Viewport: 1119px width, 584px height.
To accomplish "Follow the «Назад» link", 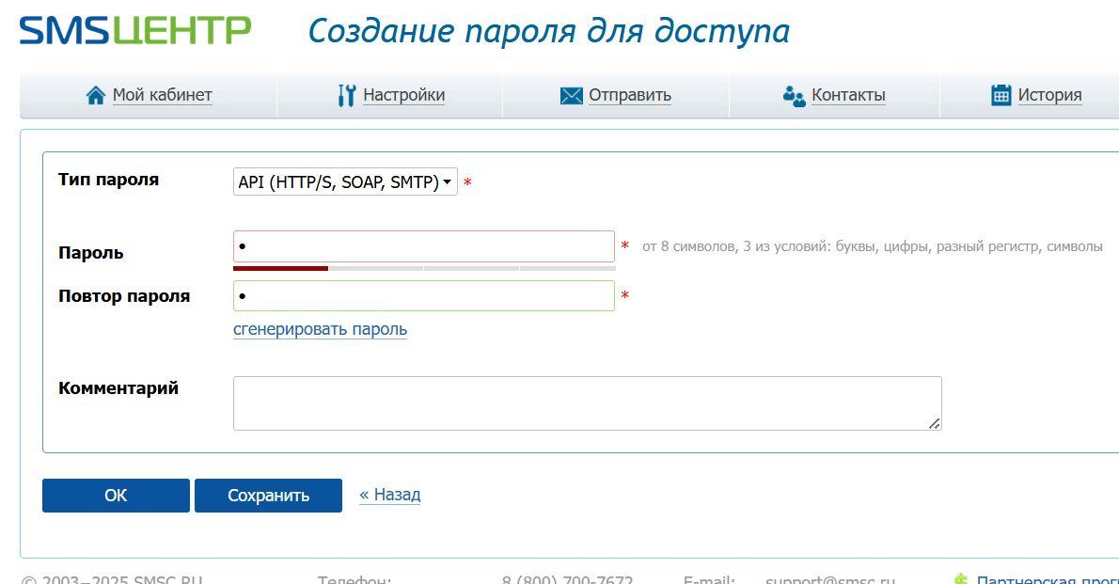I will point(389,494).
